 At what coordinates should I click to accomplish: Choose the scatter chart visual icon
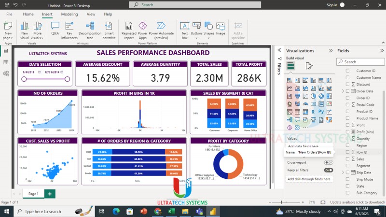coord(305,96)
